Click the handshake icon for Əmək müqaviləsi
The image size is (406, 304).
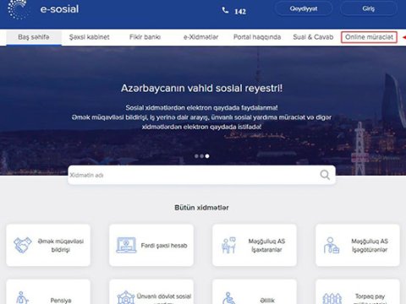[23, 245]
